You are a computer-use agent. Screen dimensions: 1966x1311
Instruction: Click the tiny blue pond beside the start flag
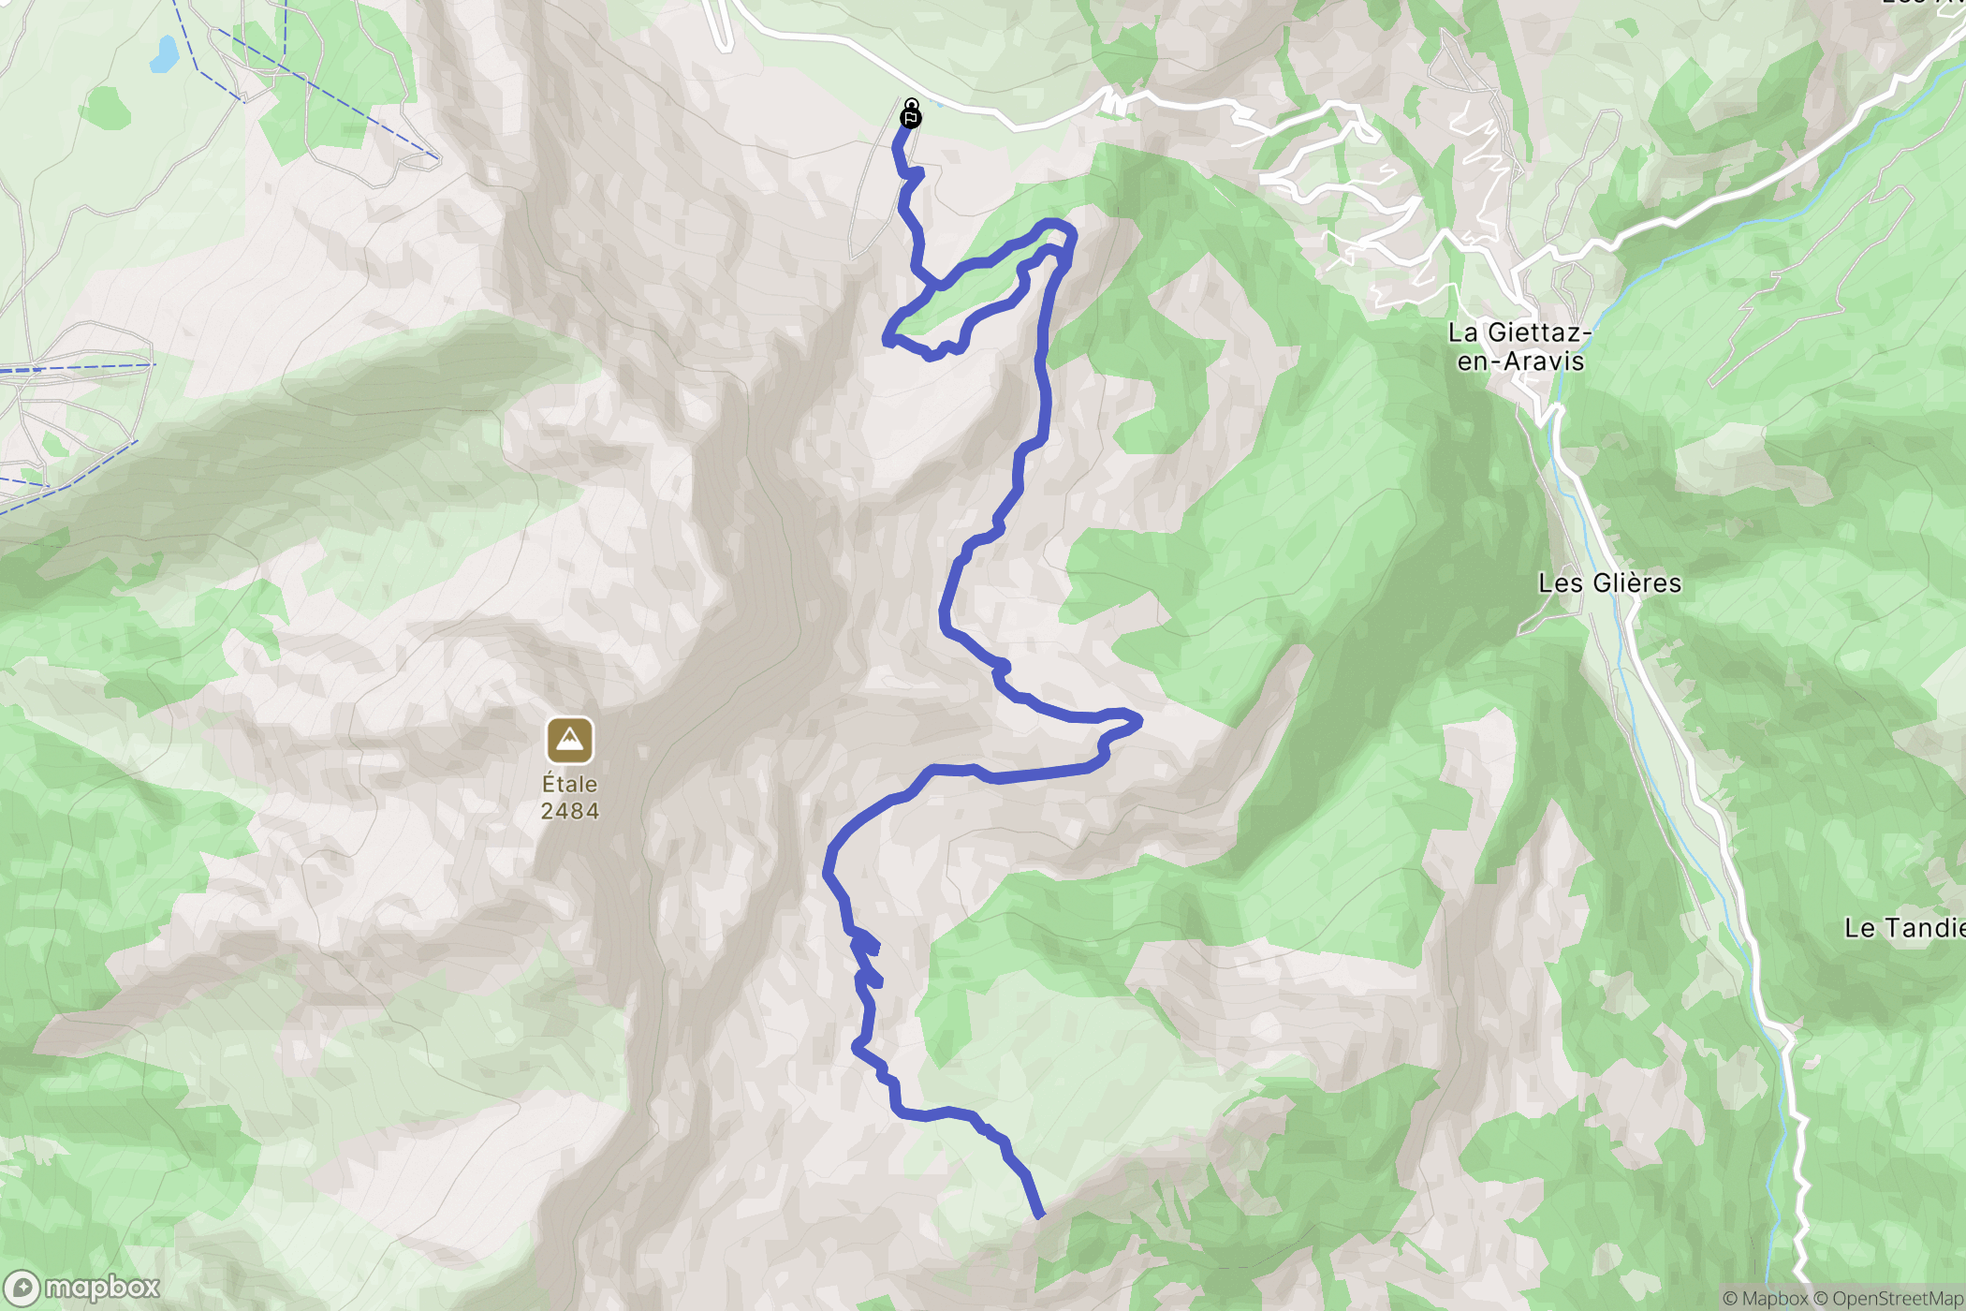(939, 104)
